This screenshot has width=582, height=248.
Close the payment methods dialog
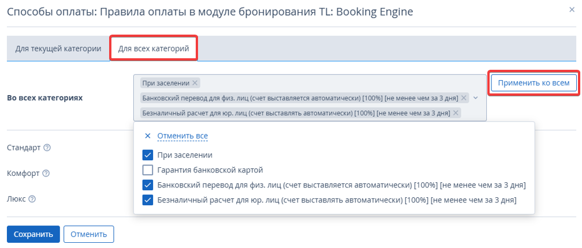[572, 10]
